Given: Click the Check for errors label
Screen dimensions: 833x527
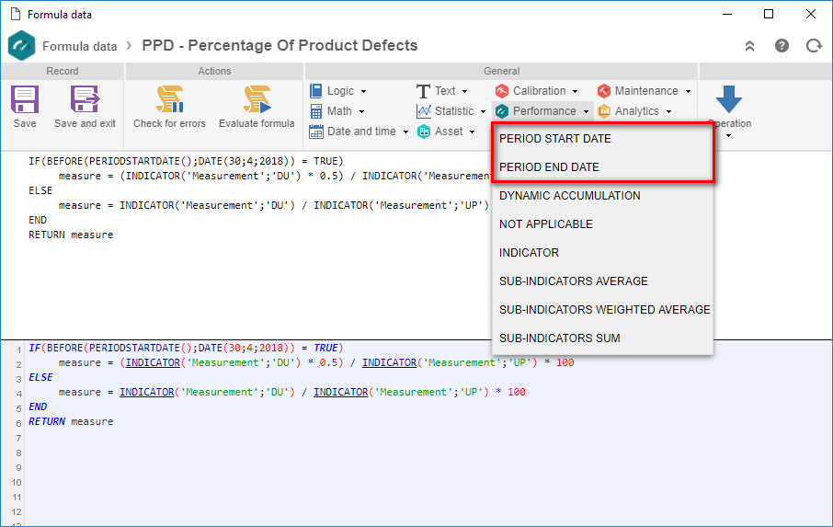Looking at the screenshot, I should [169, 123].
